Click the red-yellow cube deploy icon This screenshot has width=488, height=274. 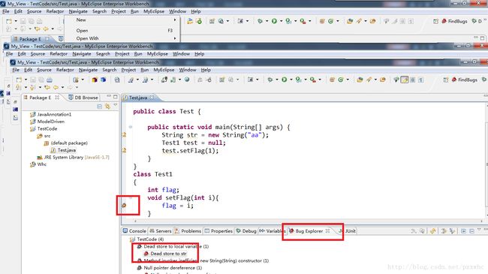pos(95,80)
